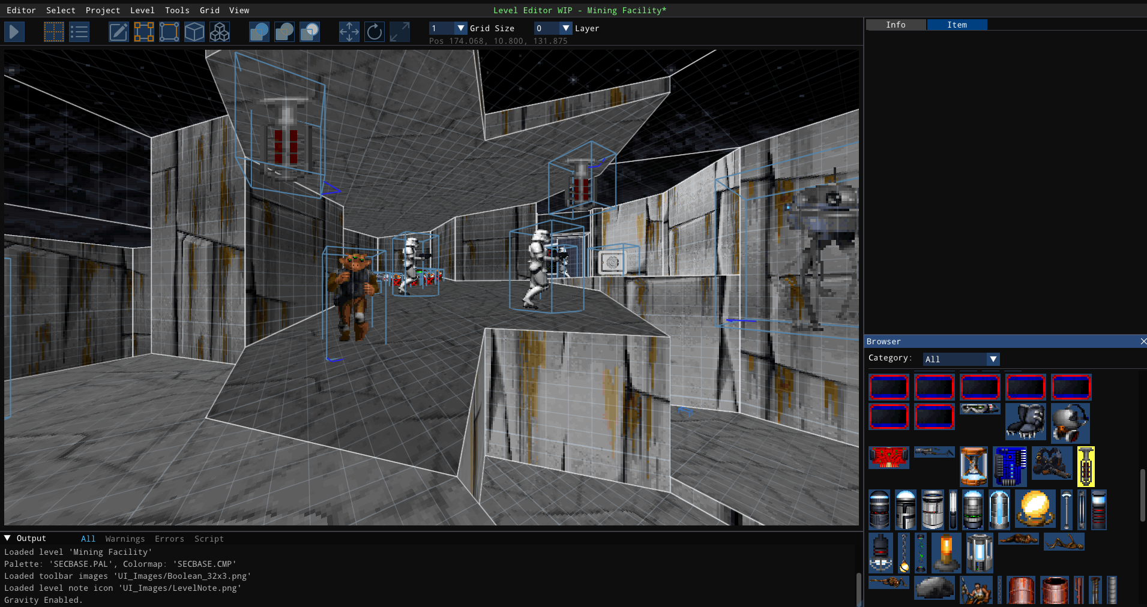Viewport: 1147px width, 607px height.
Task: Select the first red-framed browser thumbnail
Action: pos(889,387)
